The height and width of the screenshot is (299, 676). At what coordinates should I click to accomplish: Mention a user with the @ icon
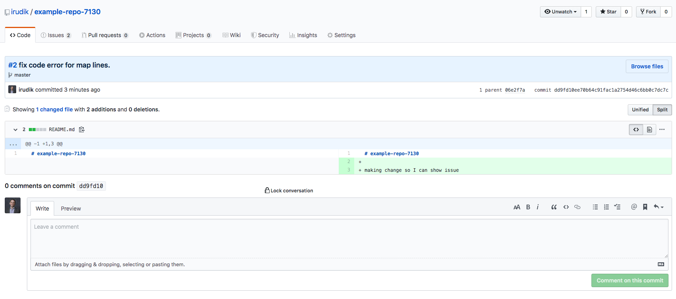[634, 207]
